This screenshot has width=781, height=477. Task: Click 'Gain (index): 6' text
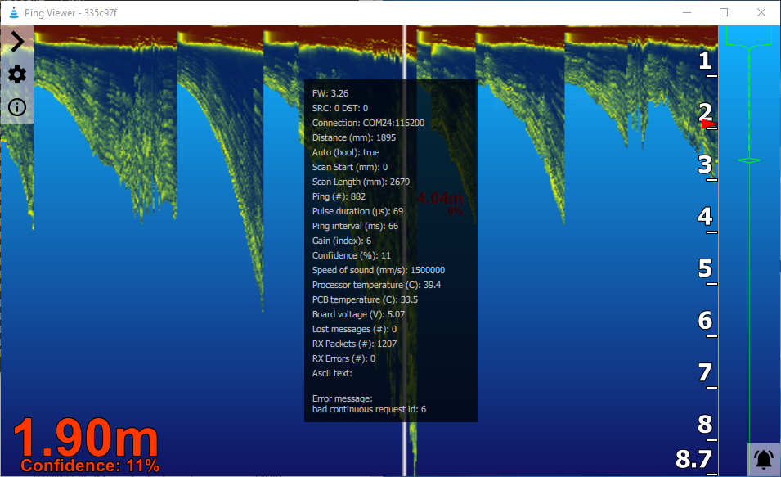342,241
